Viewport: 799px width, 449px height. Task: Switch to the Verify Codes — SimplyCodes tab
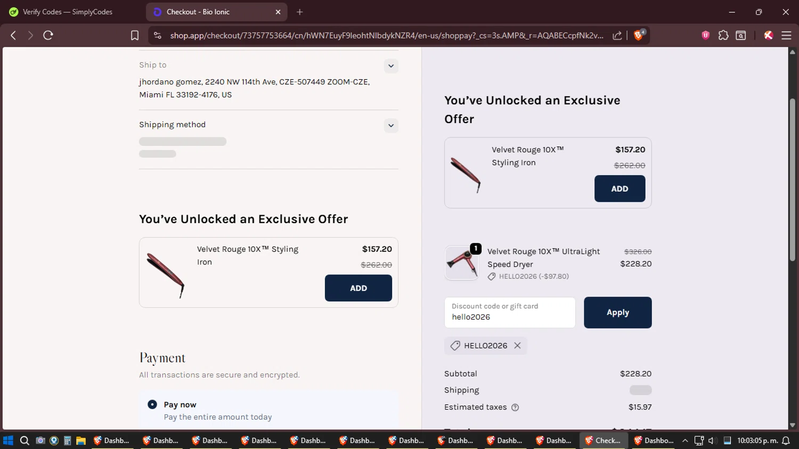(x=68, y=12)
